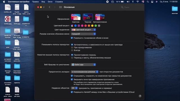
Task: Click the screen recording status icon
Action: pos(107,2)
